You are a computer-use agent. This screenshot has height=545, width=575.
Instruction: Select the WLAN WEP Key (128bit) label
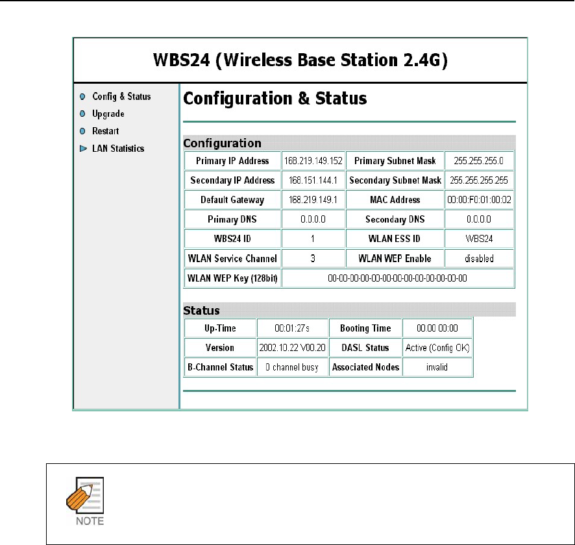click(232, 278)
